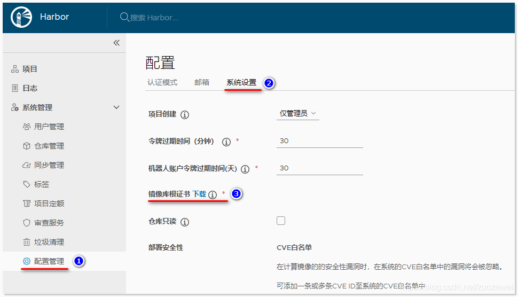Show info tooltip for 令牌过期时间

tap(226, 142)
